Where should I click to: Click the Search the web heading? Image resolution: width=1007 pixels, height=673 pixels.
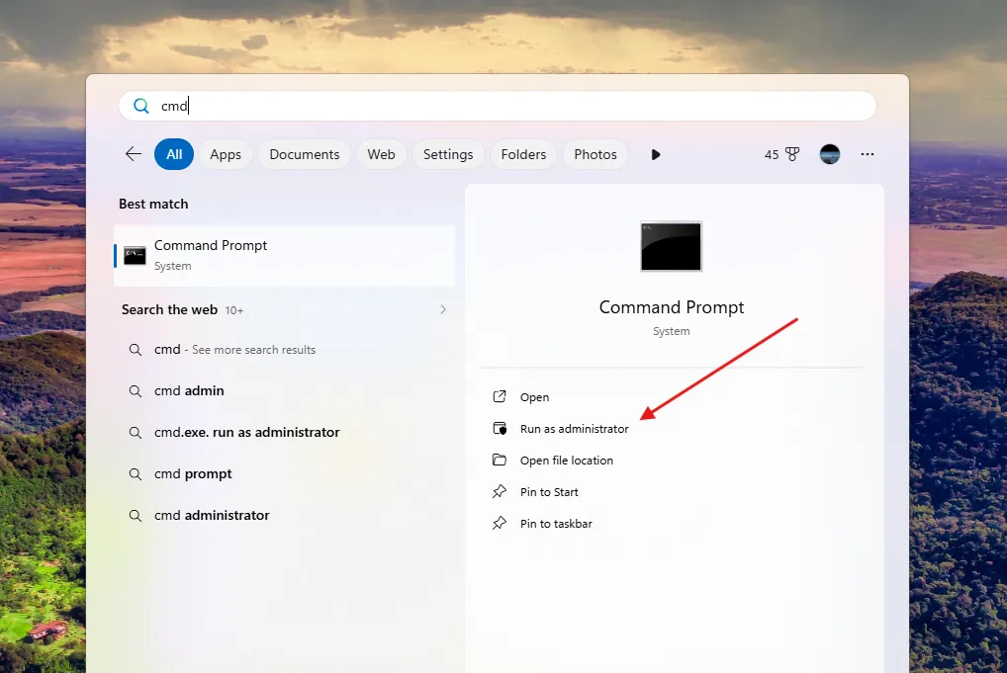(169, 310)
